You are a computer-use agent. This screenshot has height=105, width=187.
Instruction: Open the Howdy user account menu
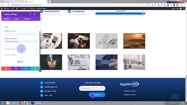[x=176, y=8]
